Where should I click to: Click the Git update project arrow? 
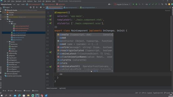(x=150, y=4)
